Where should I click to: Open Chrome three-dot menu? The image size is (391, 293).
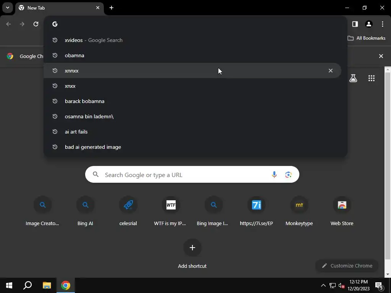[x=383, y=24]
